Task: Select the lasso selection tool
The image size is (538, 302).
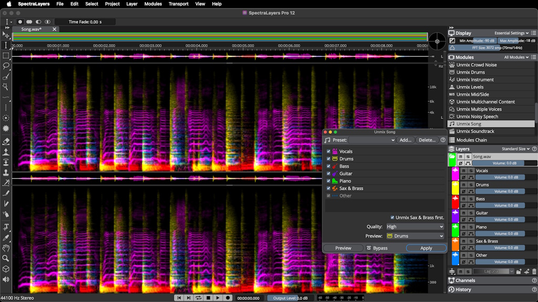Action: [x=6, y=66]
